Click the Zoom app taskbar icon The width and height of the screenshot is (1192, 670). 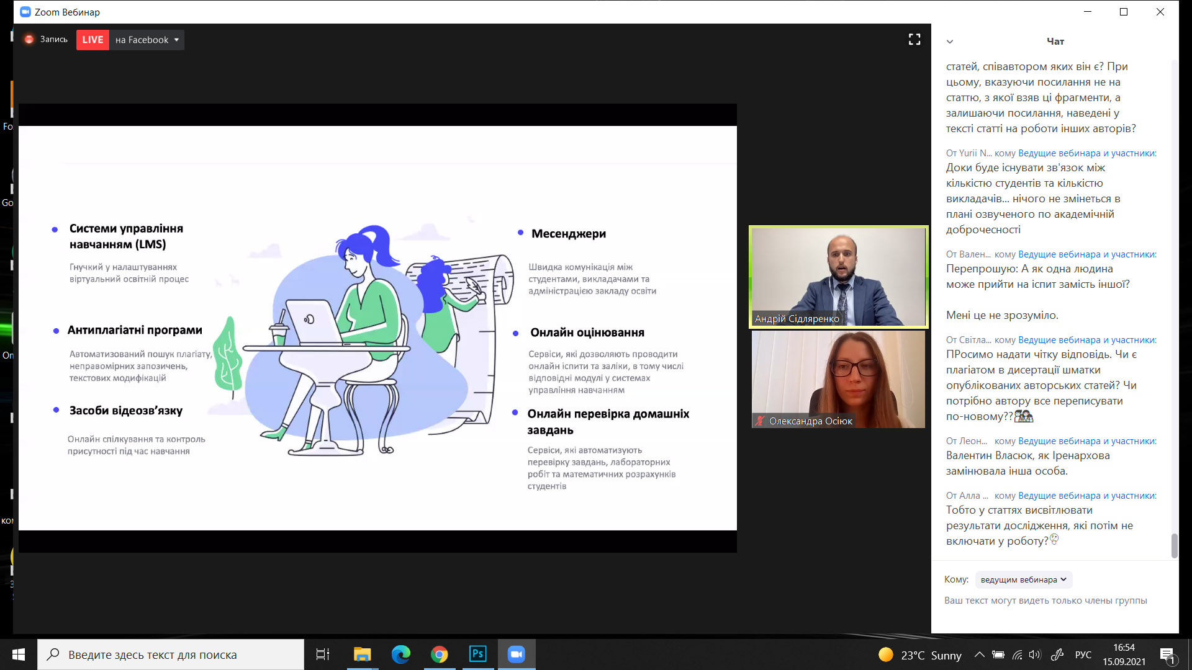point(516,654)
